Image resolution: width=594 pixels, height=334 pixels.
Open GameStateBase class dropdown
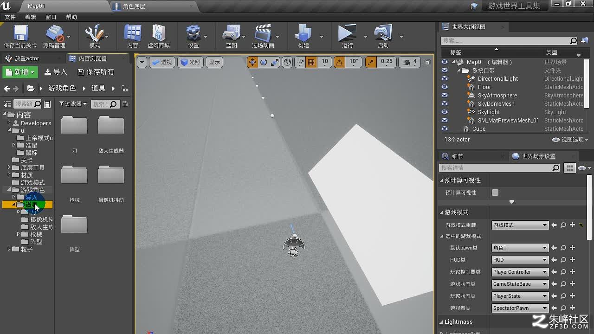tap(520, 284)
